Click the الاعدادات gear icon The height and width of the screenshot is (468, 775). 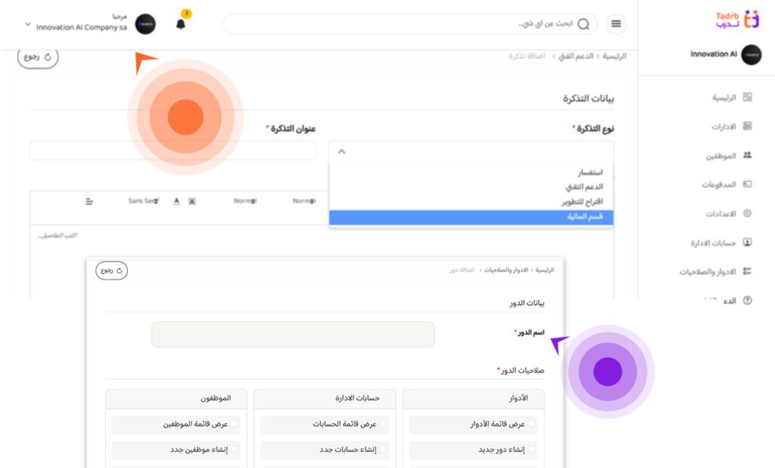(x=747, y=214)
